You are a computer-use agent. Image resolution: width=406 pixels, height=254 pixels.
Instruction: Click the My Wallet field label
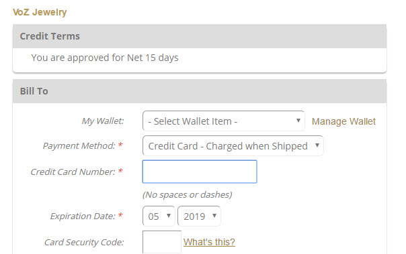click(x=103, y=121)
